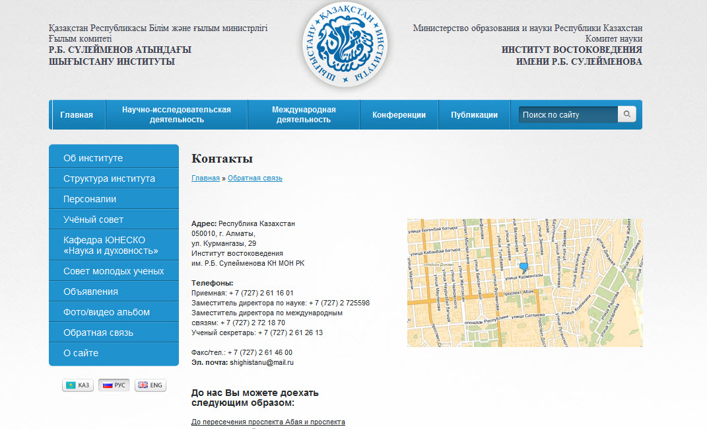Viewport: 707px width, 429px height.
Task: Click into the Поиск по сайту field
Action: 568,115
